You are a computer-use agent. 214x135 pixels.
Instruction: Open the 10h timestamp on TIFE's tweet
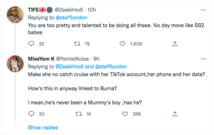92,10
